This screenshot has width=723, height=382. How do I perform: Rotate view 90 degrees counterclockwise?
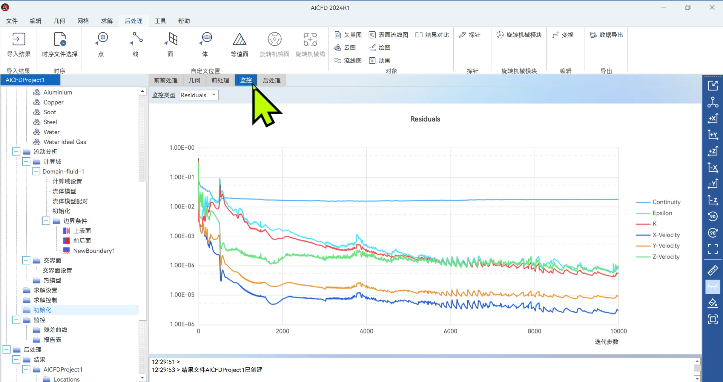pos(712,216)
